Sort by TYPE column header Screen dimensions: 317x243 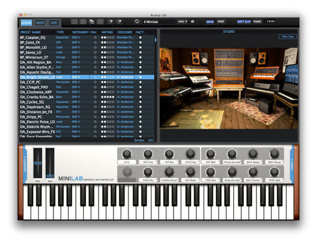click(60, 32)
